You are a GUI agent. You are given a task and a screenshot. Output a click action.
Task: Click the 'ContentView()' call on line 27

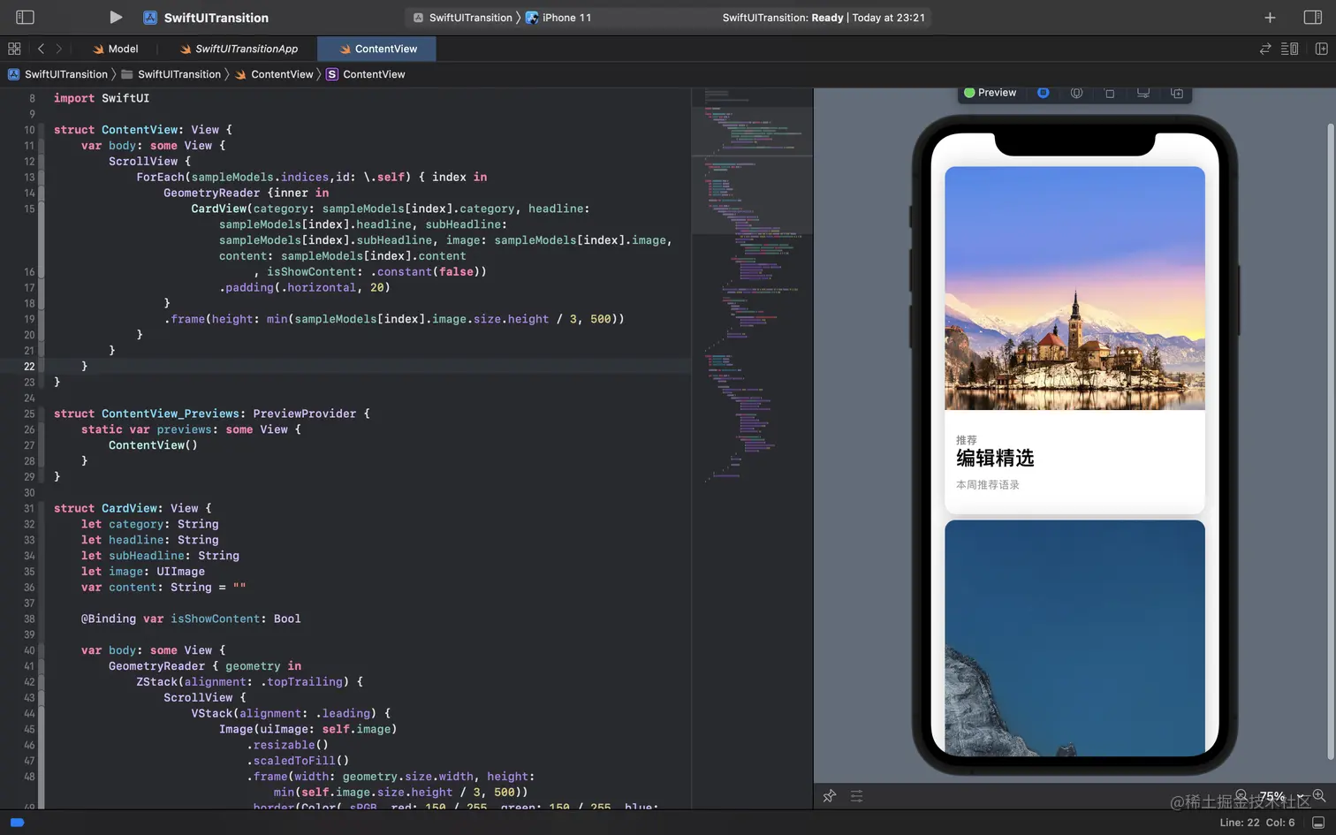(x=153, y=445)
